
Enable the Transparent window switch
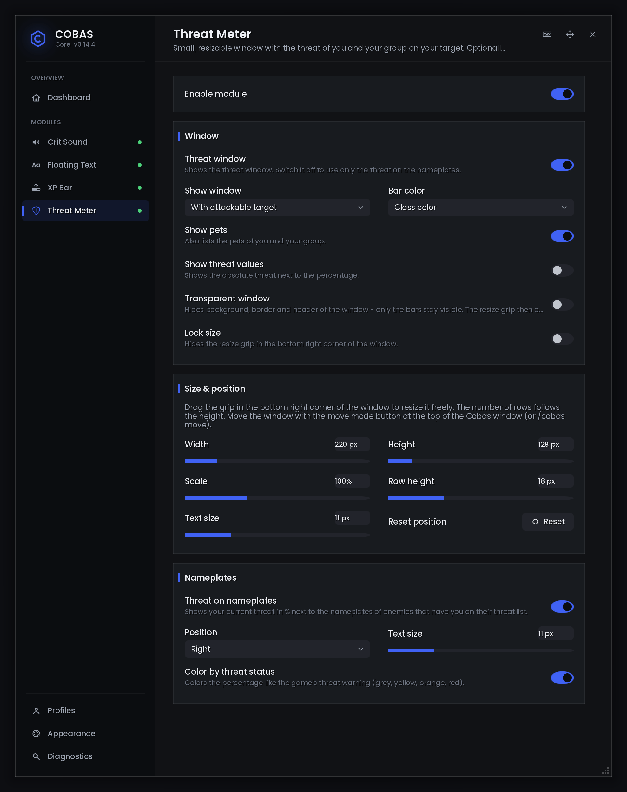point(562,305)
